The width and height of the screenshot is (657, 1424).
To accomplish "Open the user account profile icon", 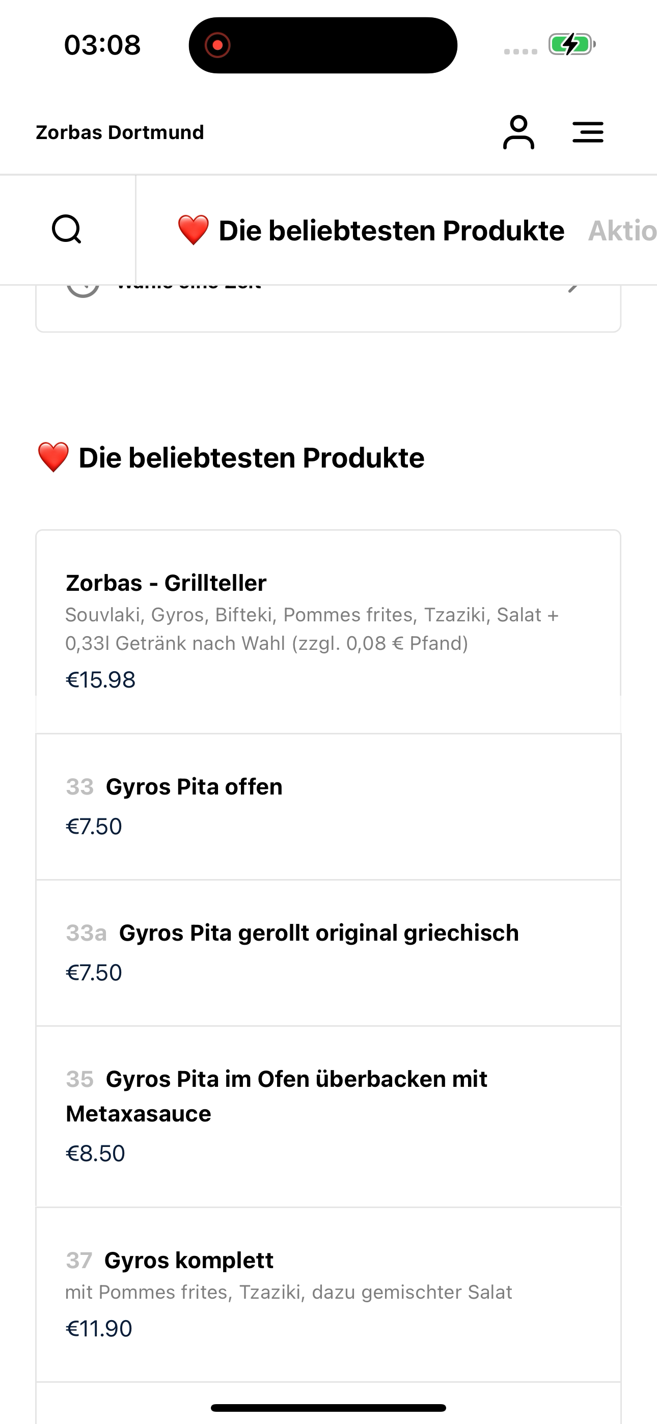I will click(518, 132).
